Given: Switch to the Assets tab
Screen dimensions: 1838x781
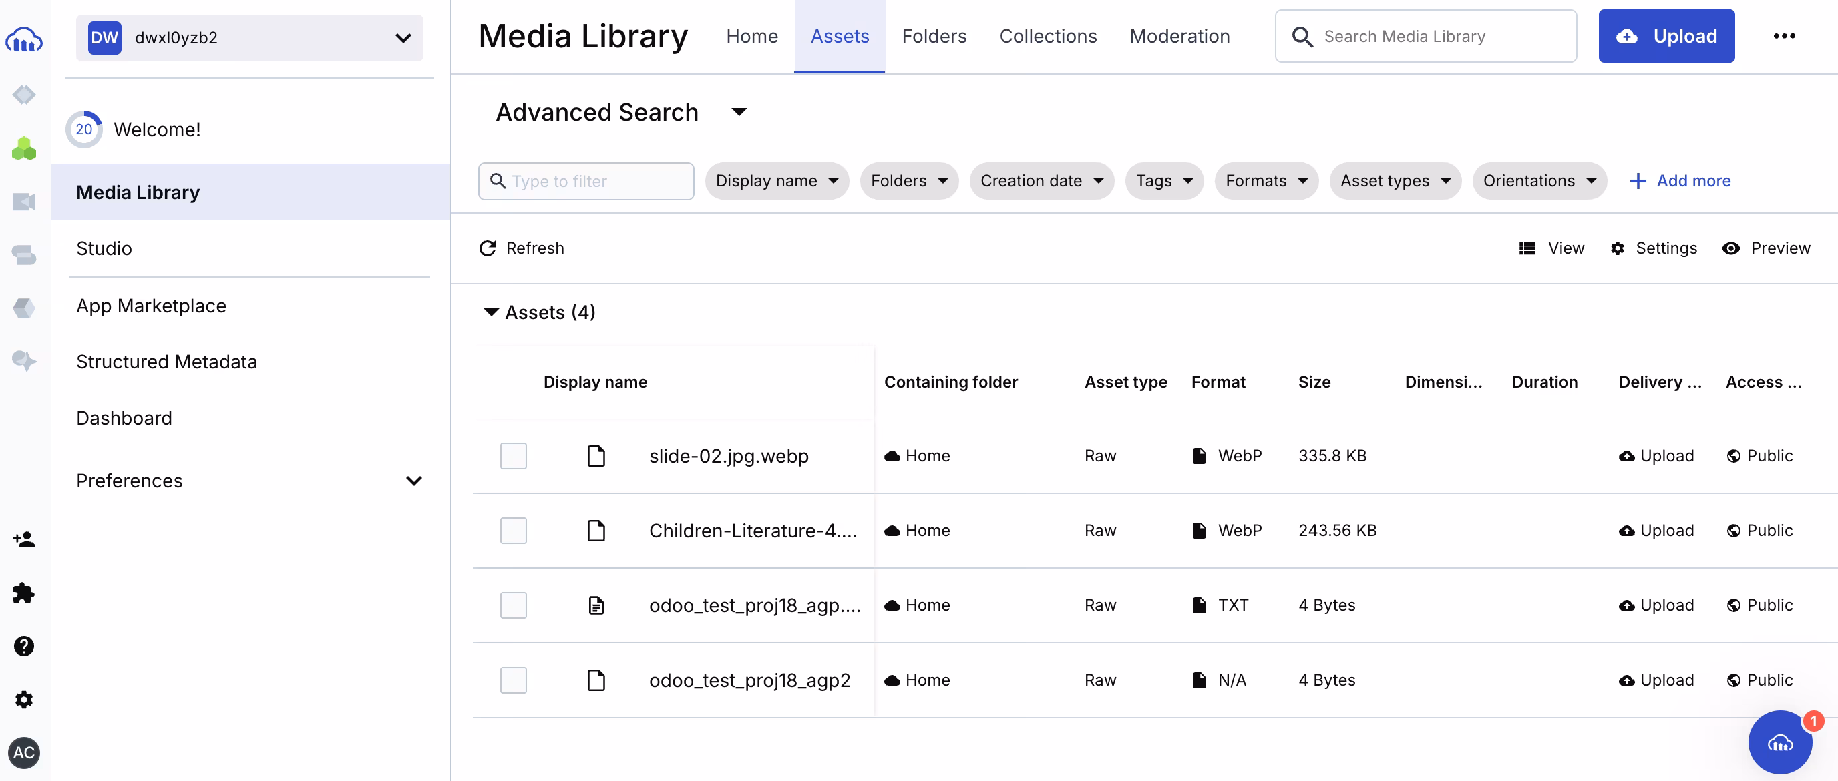Looking at the screenshot, I should pyautogui.click(x=839, y=36).
